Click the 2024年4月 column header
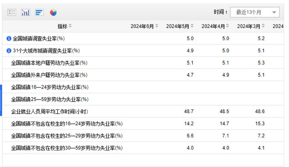 [213, 26]
